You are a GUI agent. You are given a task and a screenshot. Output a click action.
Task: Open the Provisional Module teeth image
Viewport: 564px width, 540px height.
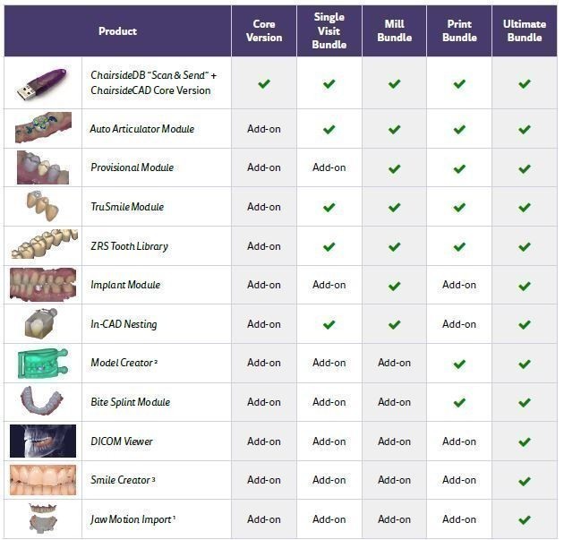pos(43,167)
